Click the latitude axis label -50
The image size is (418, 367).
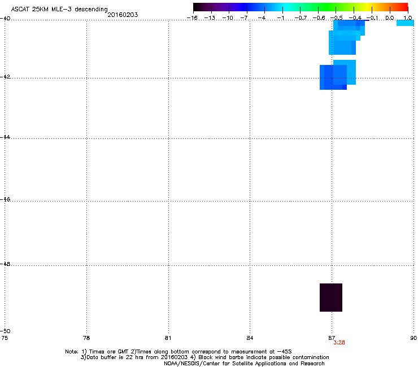(x=5, y=331)
